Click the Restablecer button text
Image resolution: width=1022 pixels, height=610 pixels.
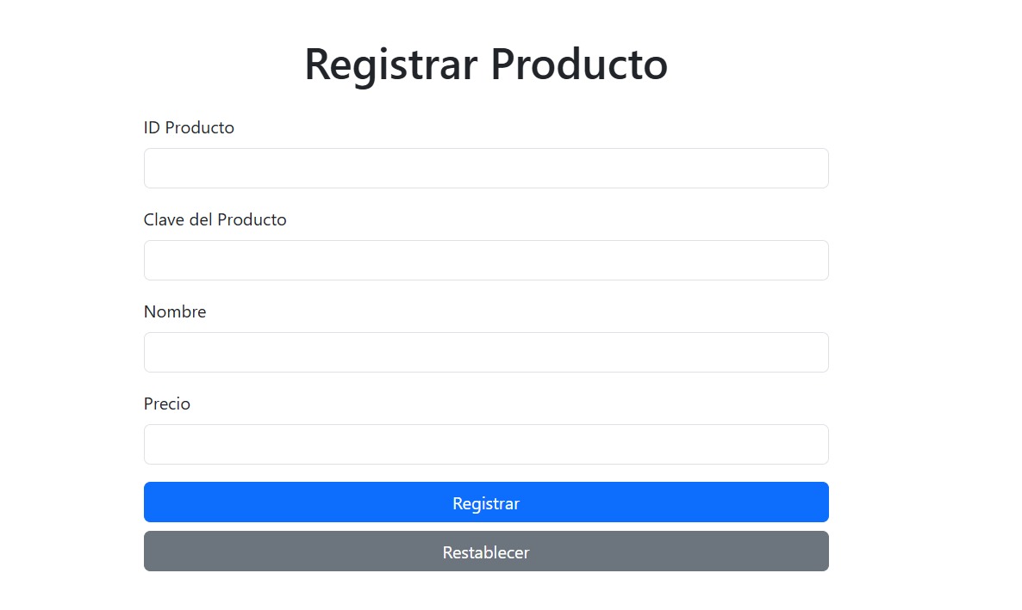pos(485,551)
